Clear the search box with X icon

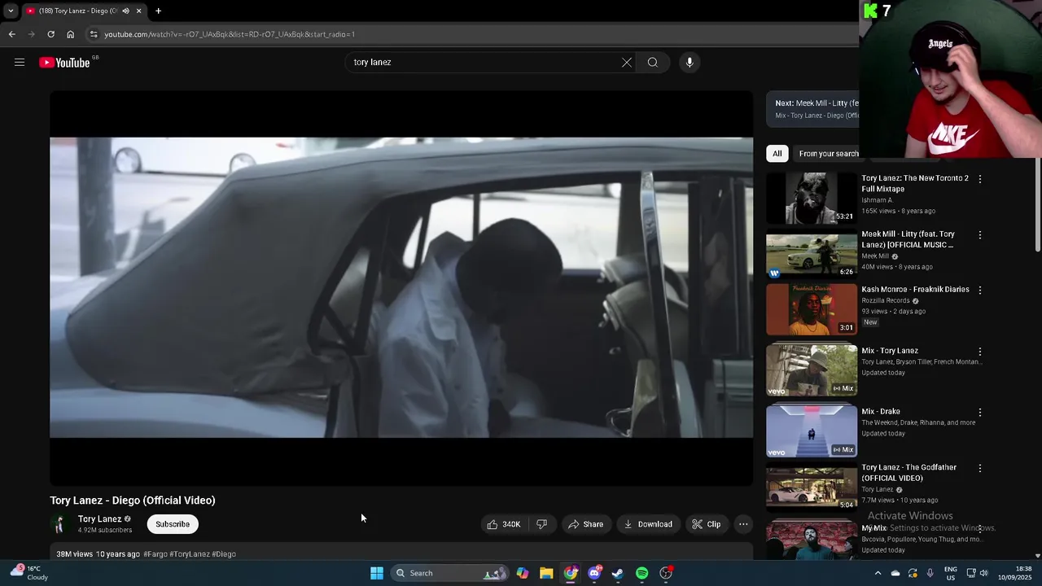click(x=627, y=63)
